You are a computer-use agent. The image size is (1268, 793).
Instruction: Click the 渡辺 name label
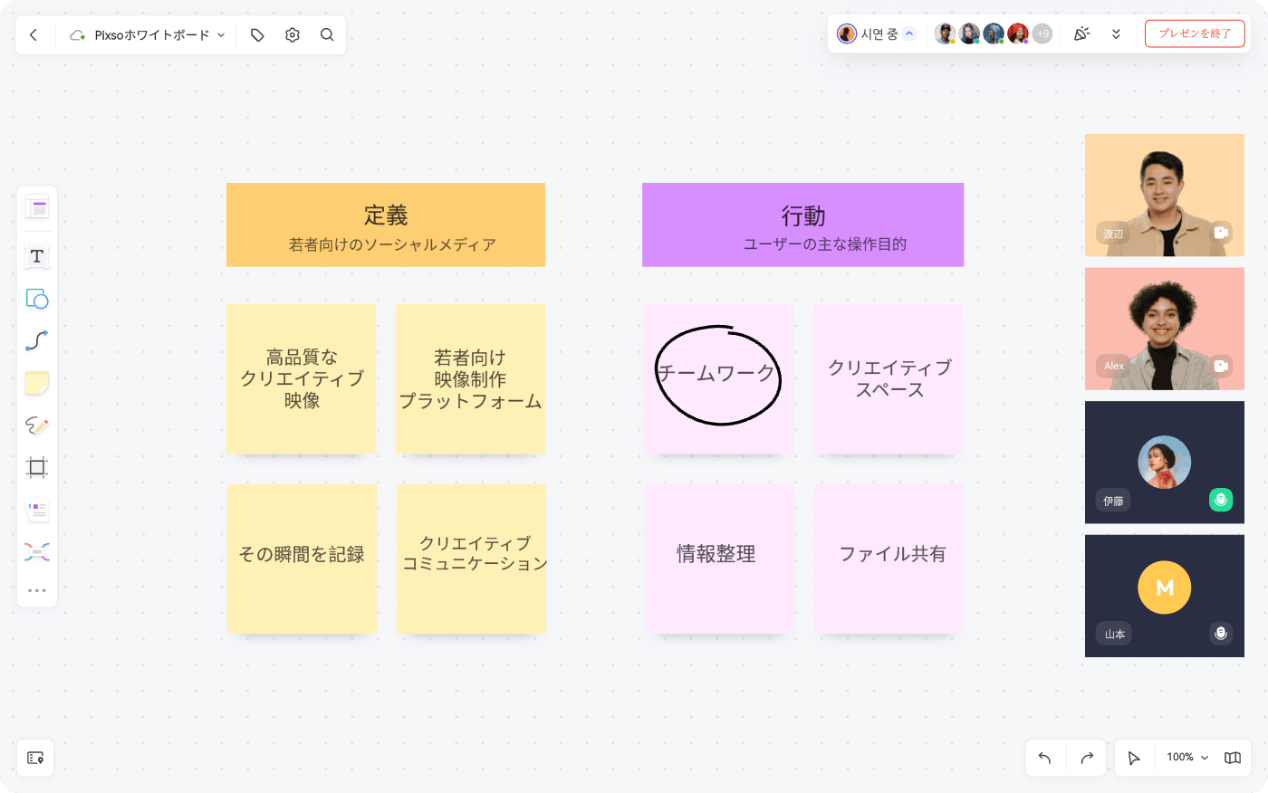point(1113,234)
